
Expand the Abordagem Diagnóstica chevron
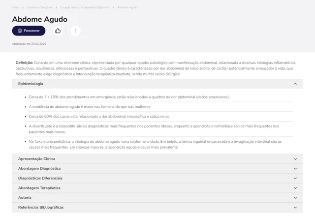point(295,169)
